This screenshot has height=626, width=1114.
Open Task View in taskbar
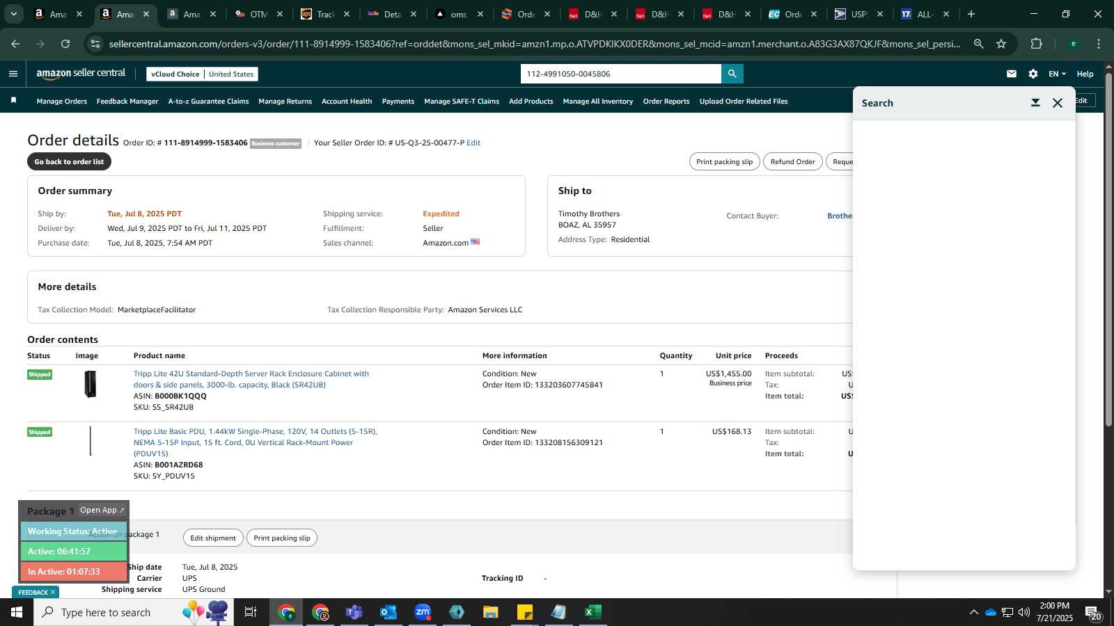click(251, 612)
